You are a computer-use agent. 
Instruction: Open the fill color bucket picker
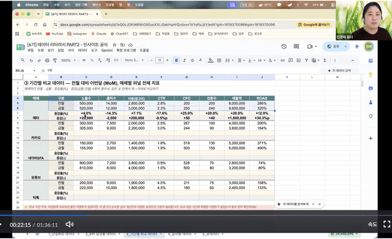[x=211, y=60]
